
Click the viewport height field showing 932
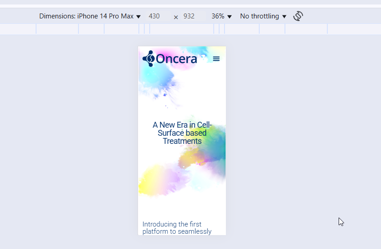pos(189,16)
